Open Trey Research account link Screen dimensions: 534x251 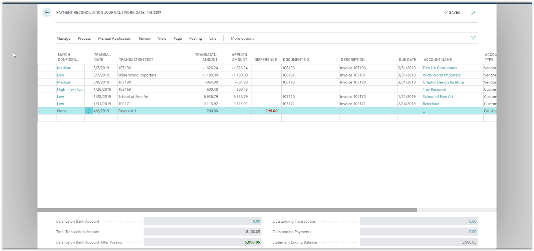[x=434, y=89]
